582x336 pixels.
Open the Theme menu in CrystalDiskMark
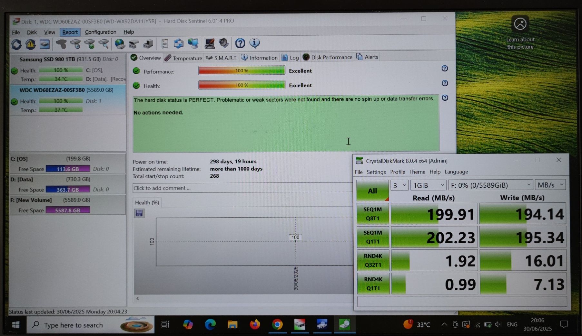417,172
